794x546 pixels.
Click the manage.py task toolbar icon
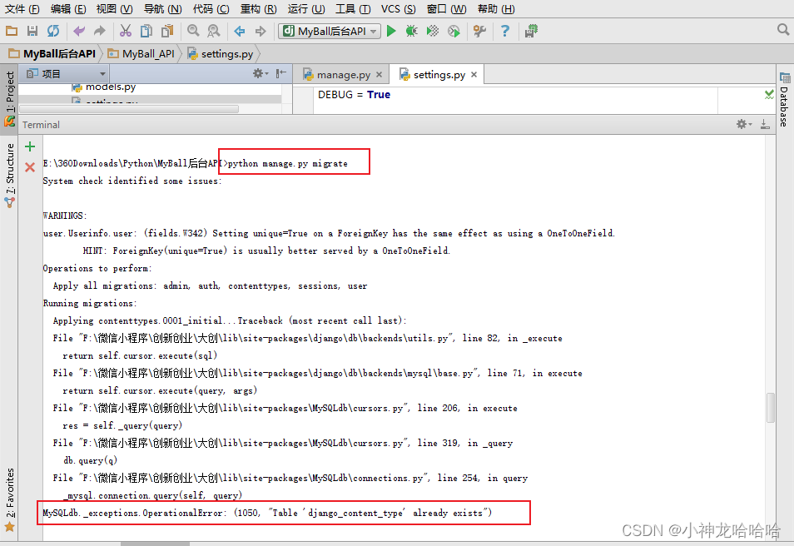(531, 31)
